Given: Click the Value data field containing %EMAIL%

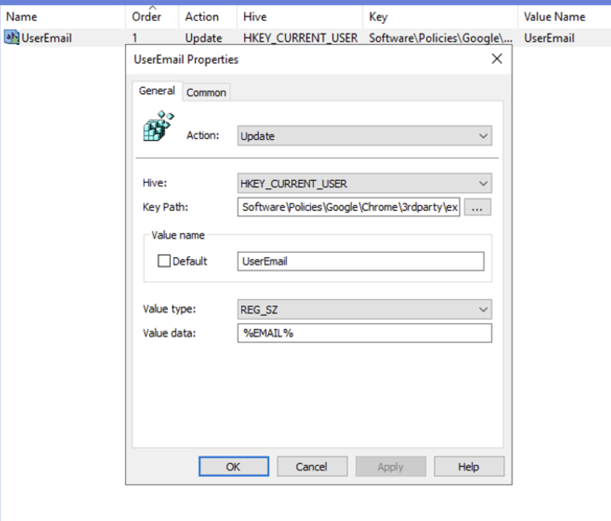Looking at the screenshot, I should 364,333.
